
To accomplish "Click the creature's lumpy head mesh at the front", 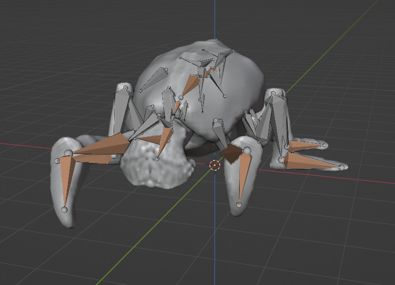I will click(x=157, y=161).
